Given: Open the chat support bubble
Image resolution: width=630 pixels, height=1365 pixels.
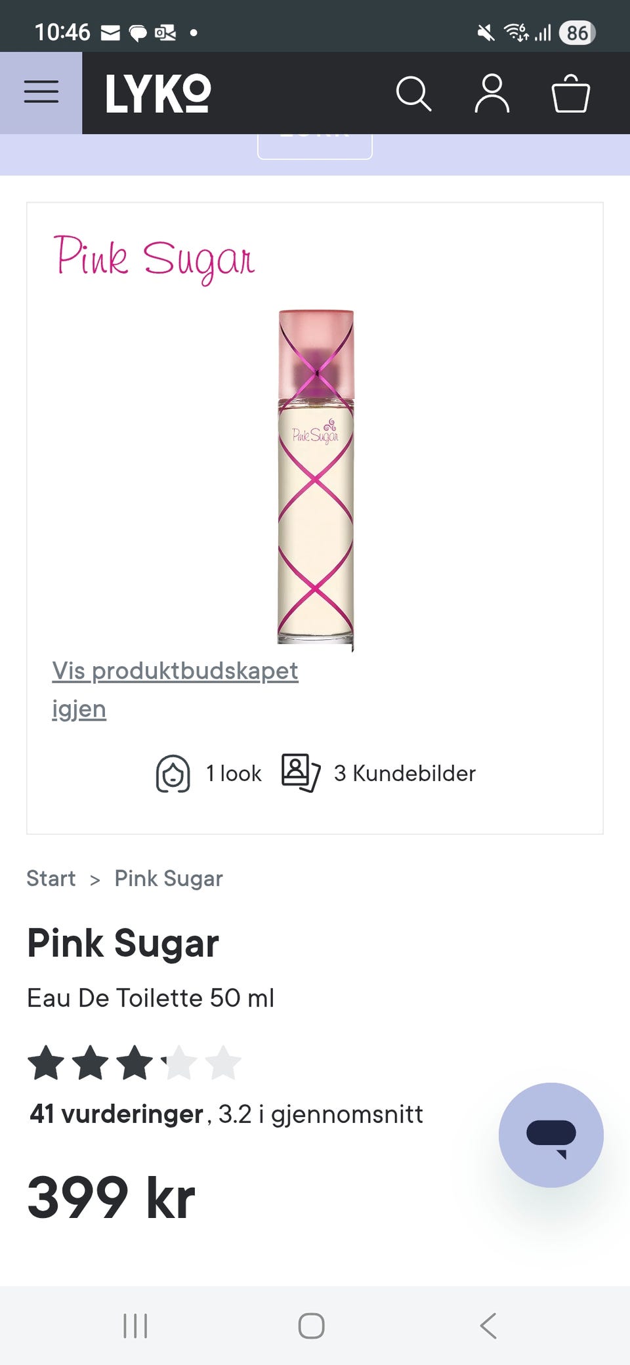Looking at the screenshot, I should coord(551,1135).
